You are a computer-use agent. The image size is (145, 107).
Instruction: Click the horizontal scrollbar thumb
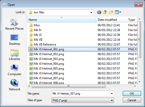[x=69, y=86]
